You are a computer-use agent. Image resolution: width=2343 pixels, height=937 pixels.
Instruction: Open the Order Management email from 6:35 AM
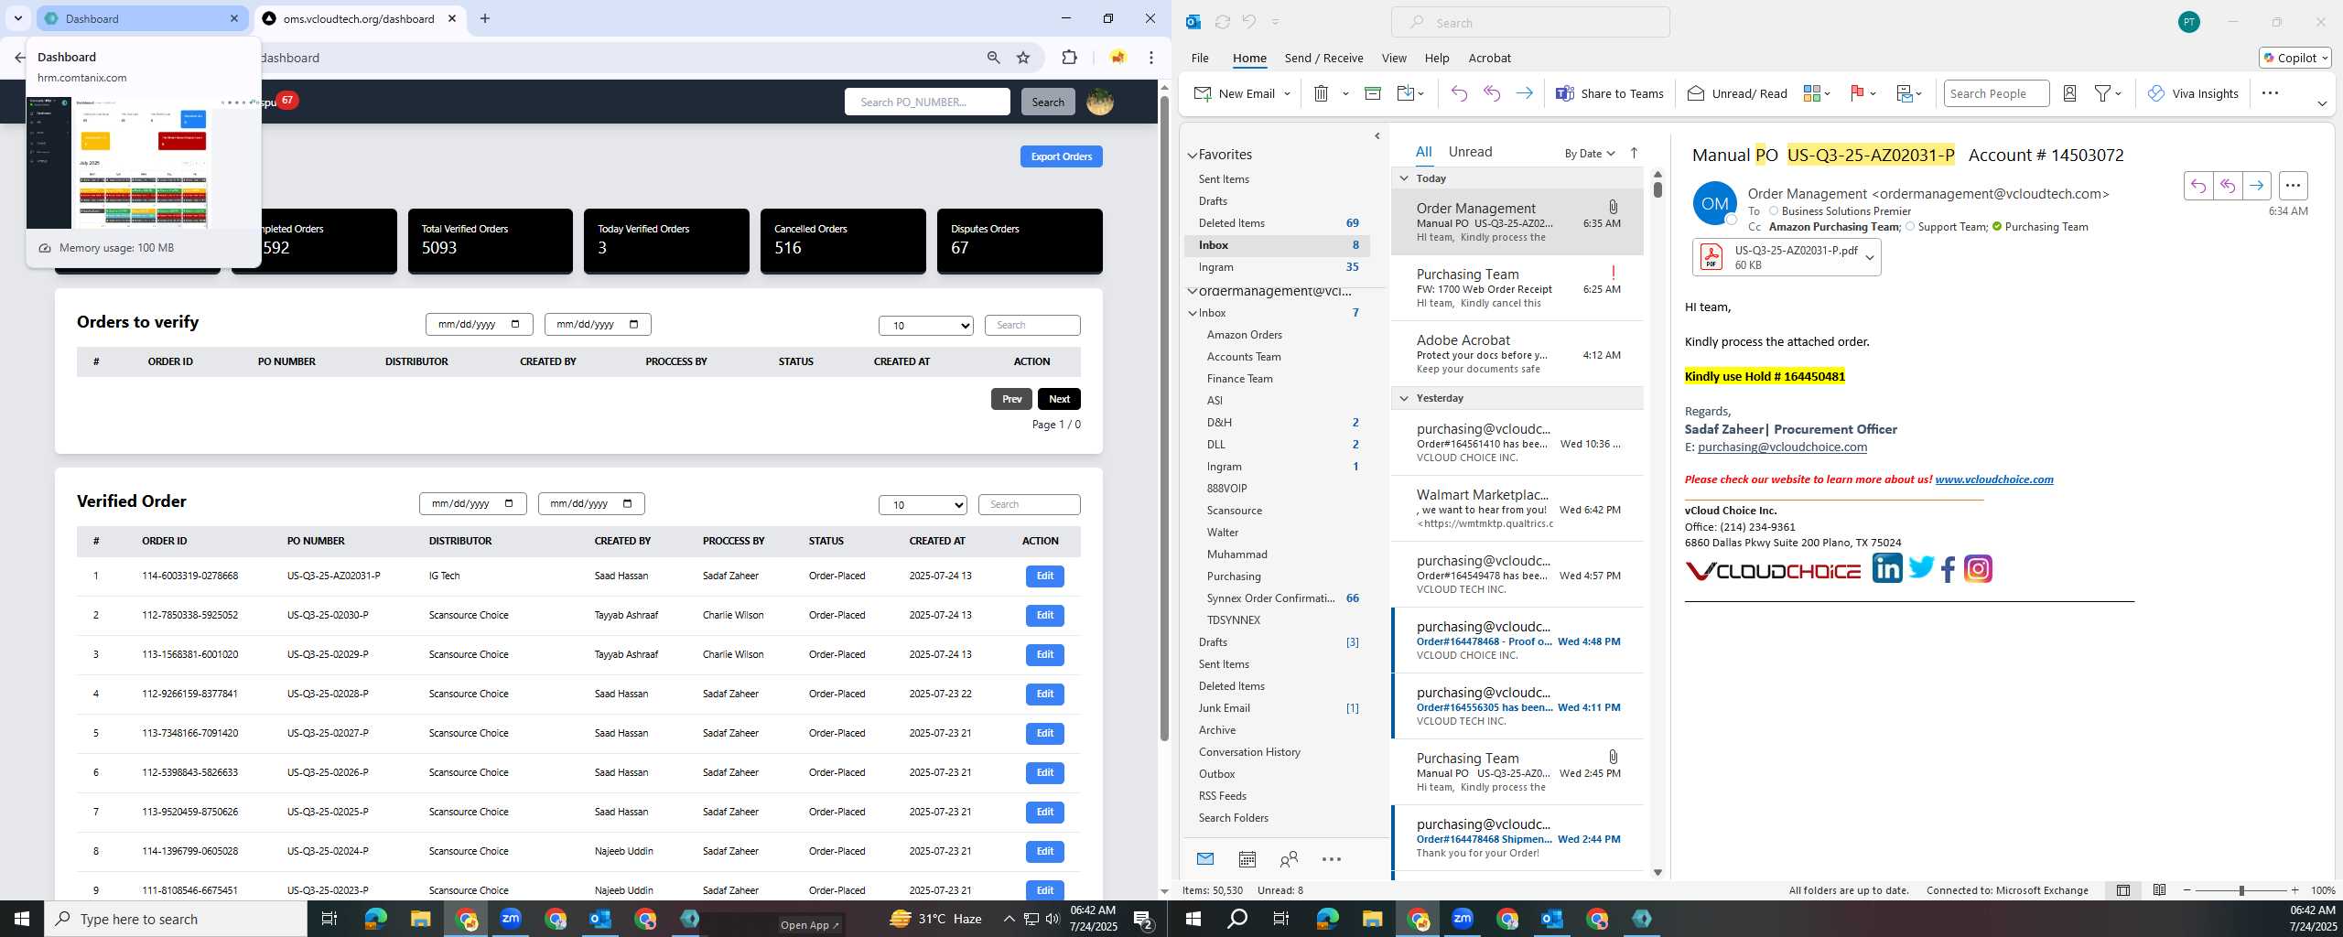point(1517,222)
